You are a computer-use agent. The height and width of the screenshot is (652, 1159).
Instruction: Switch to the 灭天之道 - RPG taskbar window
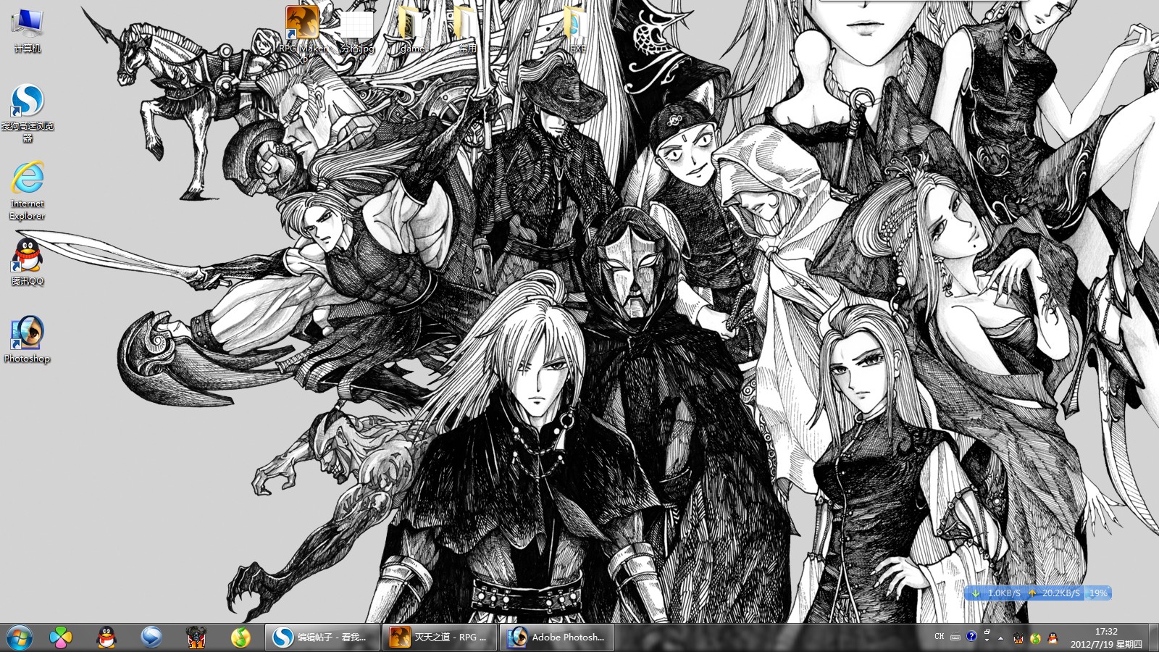tap(440, 638)
